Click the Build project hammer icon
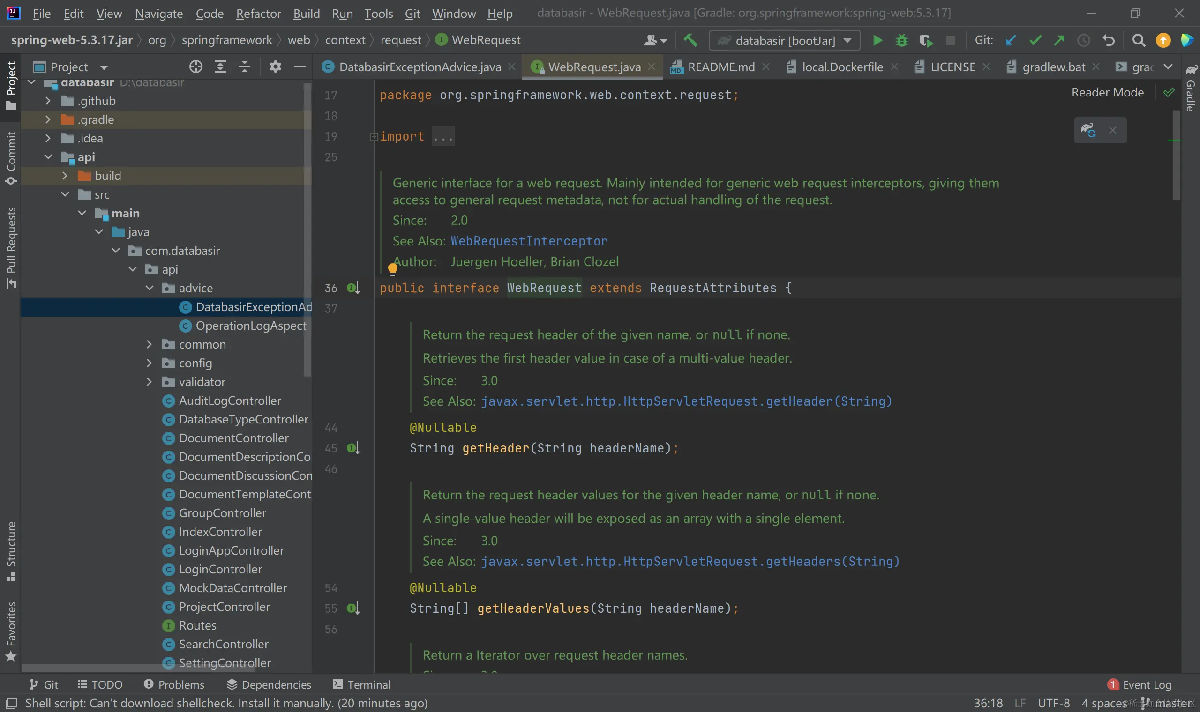Screen dimensions: 1200x712 coord(690,40)
